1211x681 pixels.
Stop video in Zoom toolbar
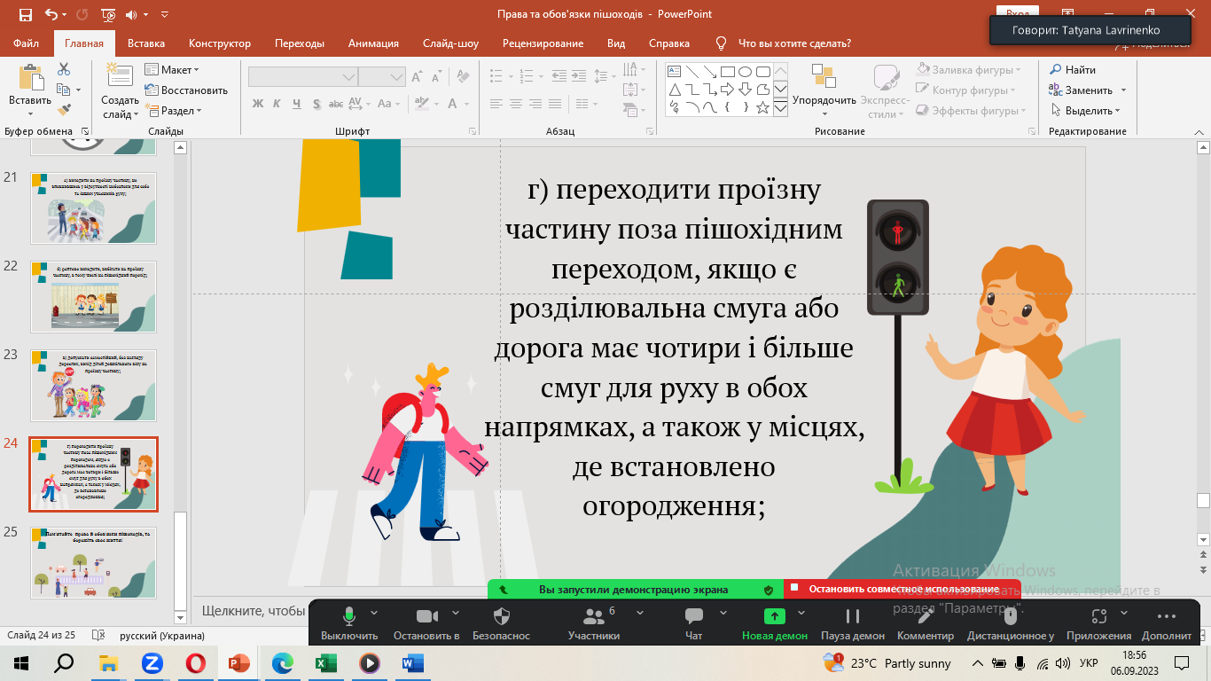click(426, 623)
